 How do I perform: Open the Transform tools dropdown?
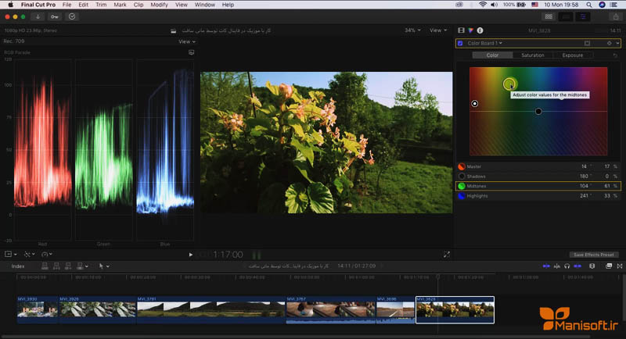coord(29,254)
